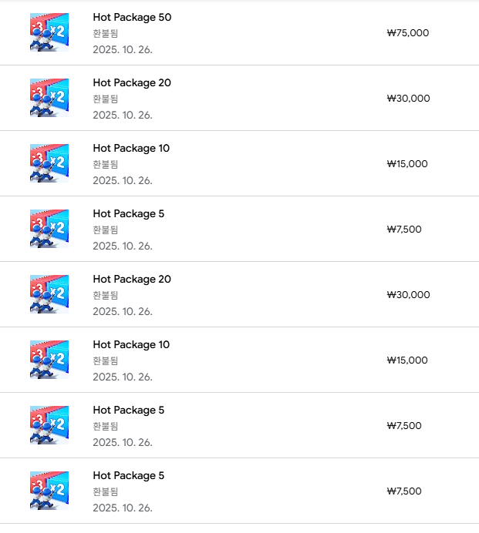Click the icon of the second Hot Package 10
Screen dimensions: 479x533
tap(49, 360)
